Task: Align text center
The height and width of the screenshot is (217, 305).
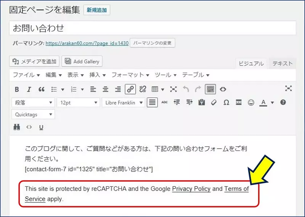Action: (x=106, y=89)
